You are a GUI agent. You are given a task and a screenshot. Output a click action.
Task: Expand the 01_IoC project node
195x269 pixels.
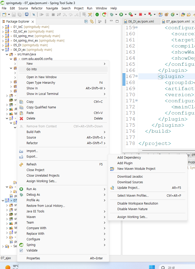[3, 27]
